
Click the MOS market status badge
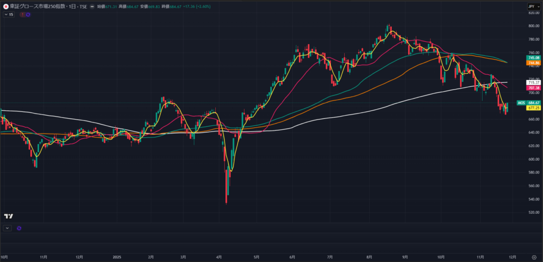click(x=521, y=102)
